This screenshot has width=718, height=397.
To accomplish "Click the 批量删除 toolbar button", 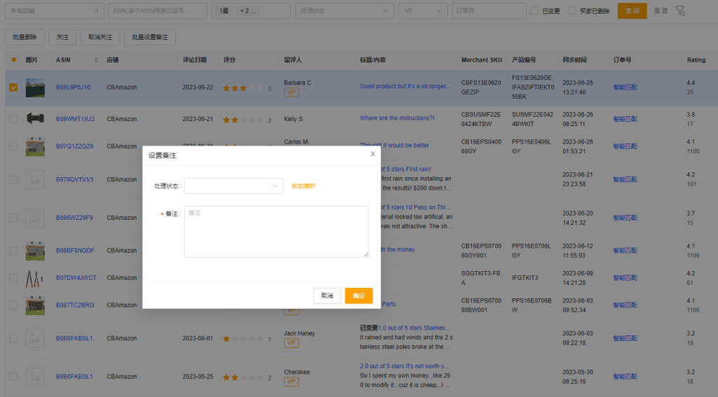I will tap(25, 37).
